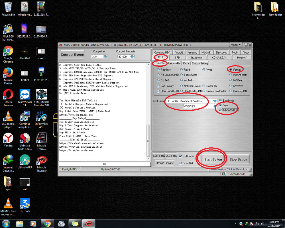The height and width of the screenshot is (228, 285).
Task: Select the Miracle Team desktop icon
Action: (41, 142)
